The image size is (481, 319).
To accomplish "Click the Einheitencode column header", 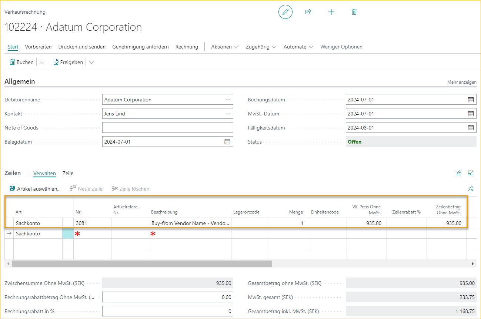I will click(325, 212).
